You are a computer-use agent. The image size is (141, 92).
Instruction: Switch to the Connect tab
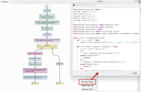coord(4,2)
